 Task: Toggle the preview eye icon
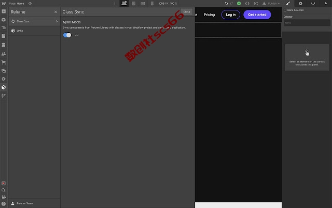tap(30, 4)
